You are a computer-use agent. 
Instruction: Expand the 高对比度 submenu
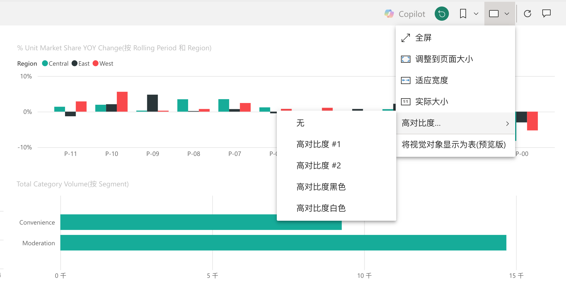pos(455,123)
